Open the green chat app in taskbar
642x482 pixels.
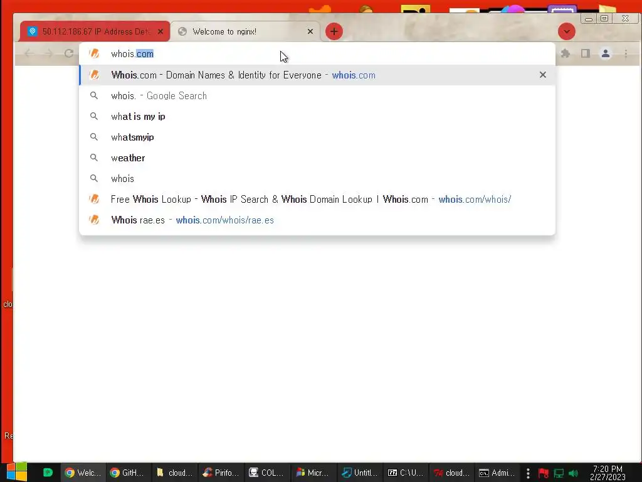(48, 473)
